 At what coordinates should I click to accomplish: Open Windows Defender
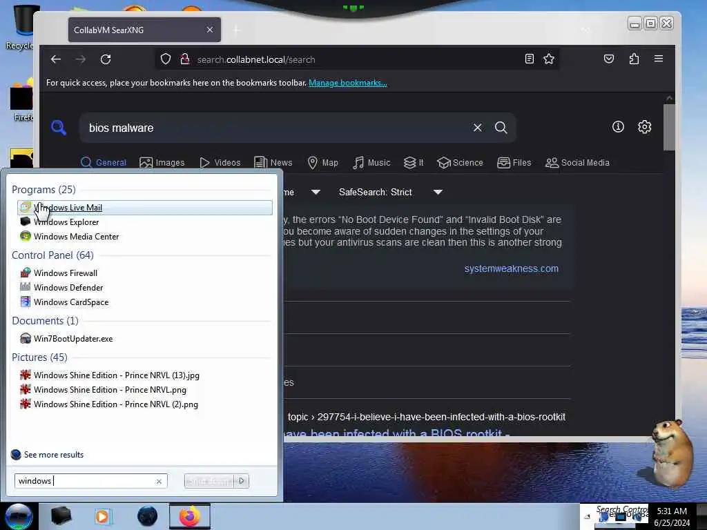145,288
